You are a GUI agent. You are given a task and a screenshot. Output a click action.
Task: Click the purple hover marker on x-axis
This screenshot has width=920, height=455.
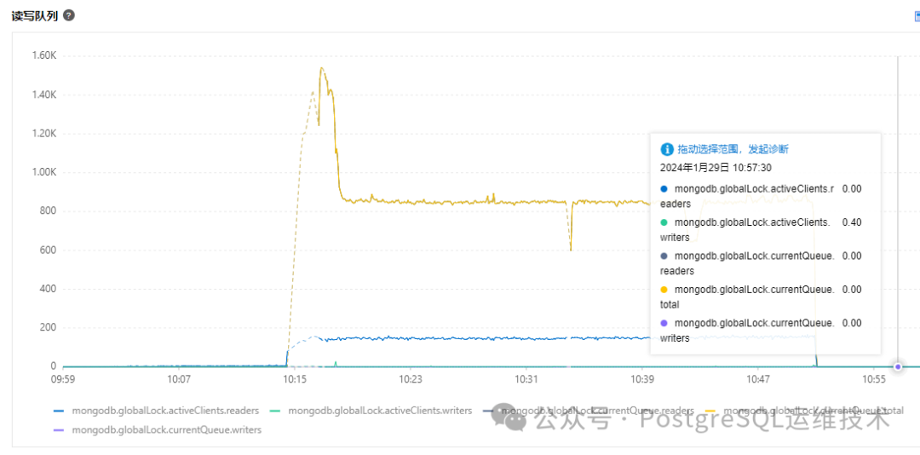[x=898, y=366]
